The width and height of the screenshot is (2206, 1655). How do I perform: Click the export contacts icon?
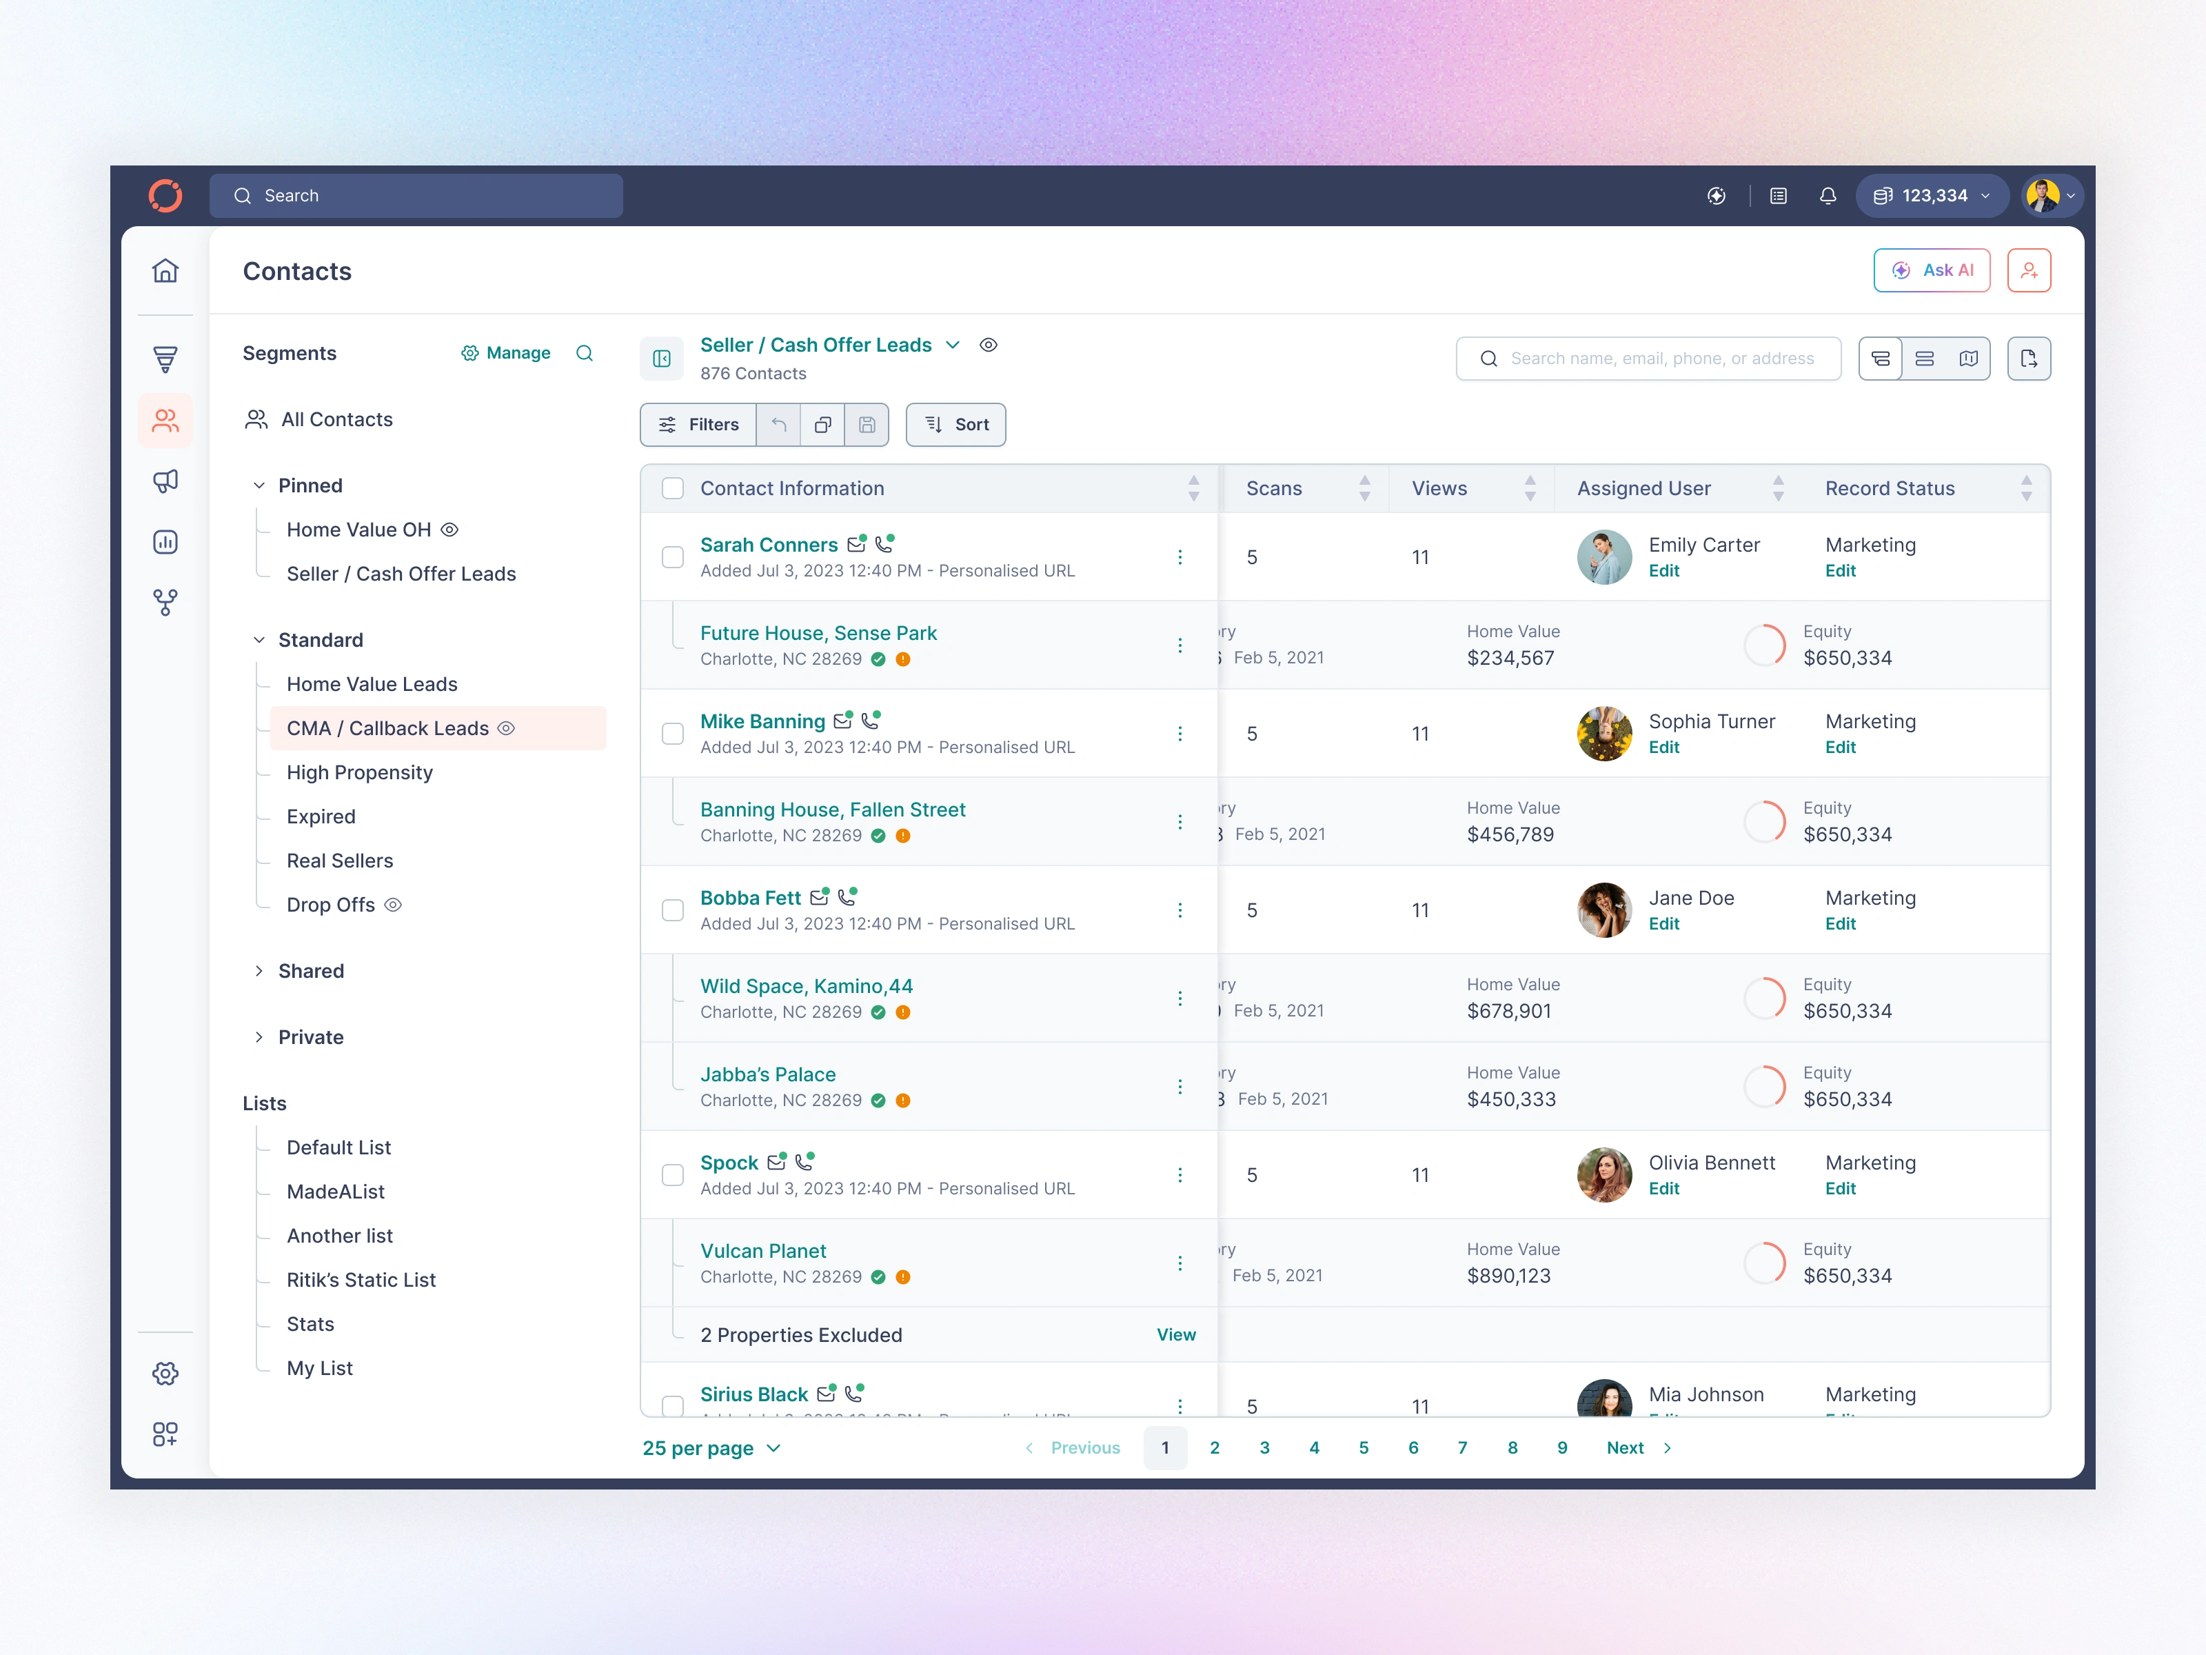[2030, 358]
